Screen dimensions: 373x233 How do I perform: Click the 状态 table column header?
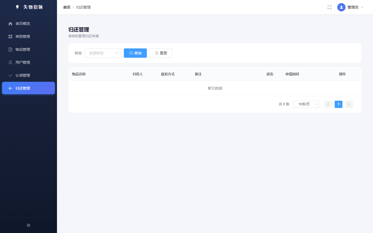tap(270, 74)
